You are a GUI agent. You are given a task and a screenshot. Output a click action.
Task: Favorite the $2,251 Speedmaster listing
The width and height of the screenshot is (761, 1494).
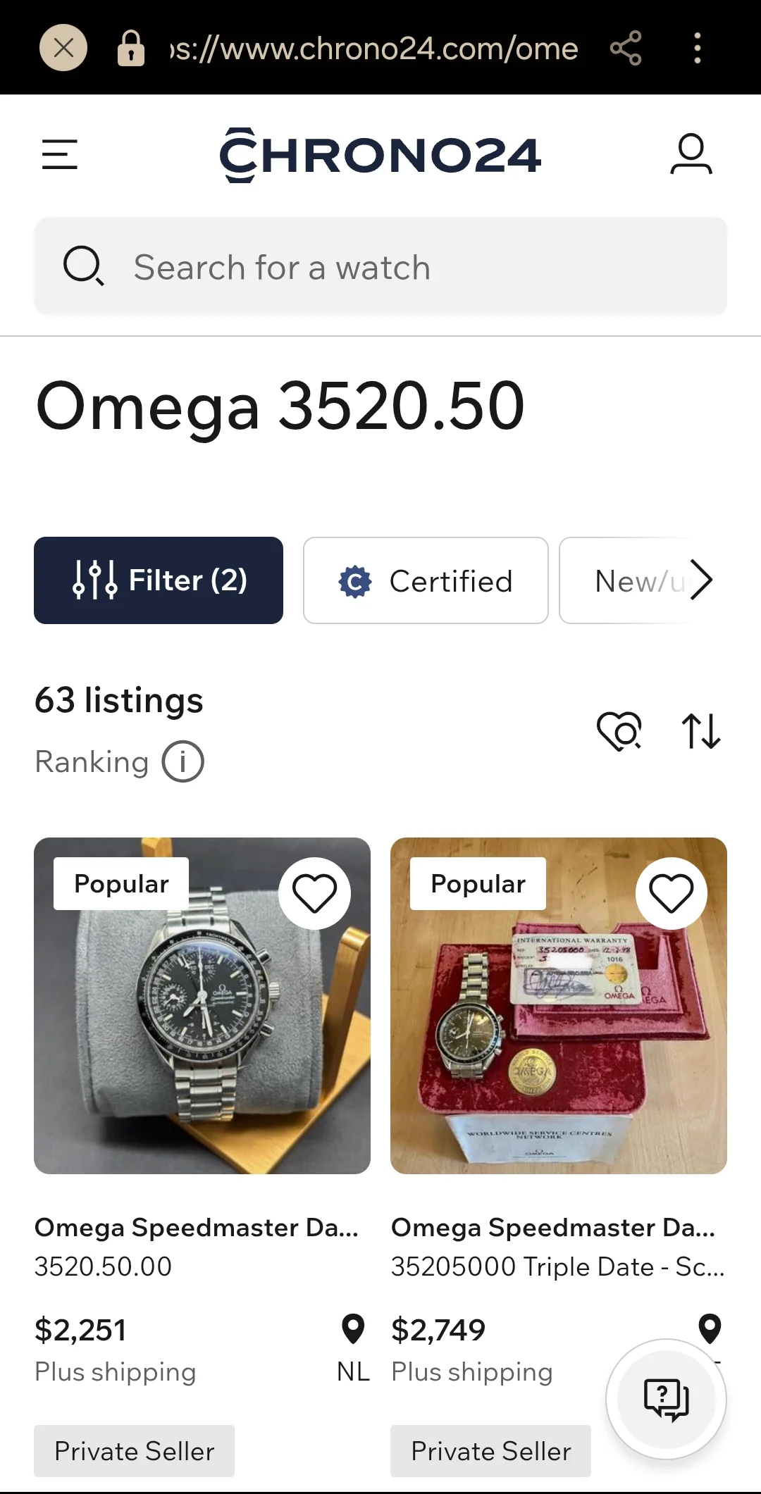(x=314, y=893)
